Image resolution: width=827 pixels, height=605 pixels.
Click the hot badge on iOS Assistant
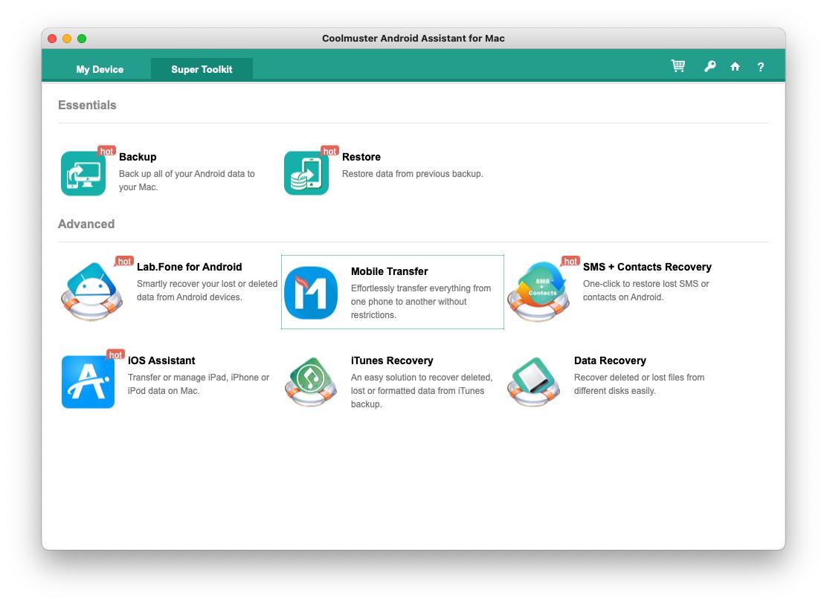[115, 355]
